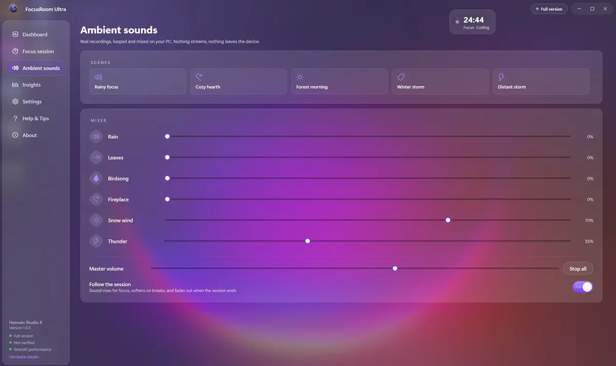Click the 'SCENES' section heading

click(101, 63)
